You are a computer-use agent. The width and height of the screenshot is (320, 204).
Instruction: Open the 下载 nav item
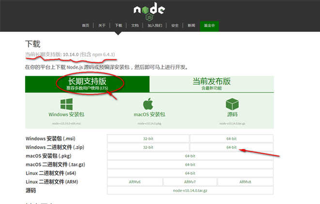tap(119, 26)
